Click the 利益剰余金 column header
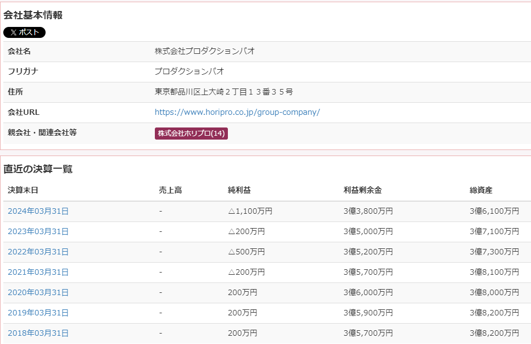 (362, 190)
